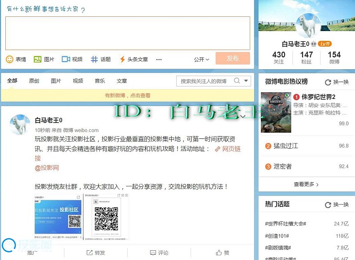The width and height of the screenshot is (355, 260).
Task: Open the post options chevron menu
Action: (243, 116)
